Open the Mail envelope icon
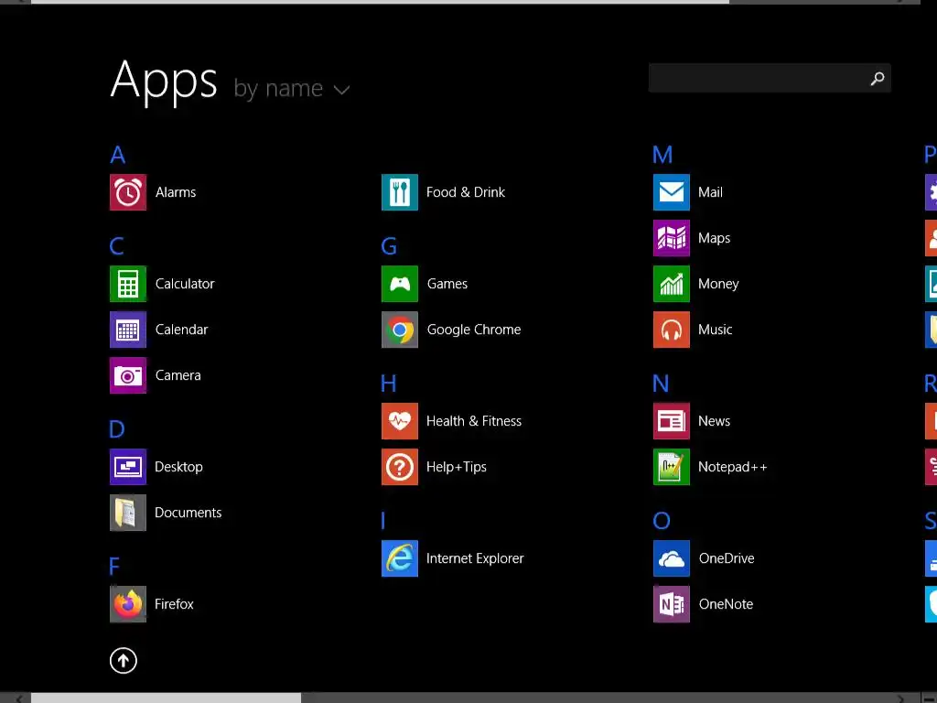The image size is (937, 703). [x=672, y=192]
